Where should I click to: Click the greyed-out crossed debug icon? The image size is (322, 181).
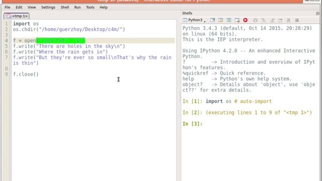point(288,20)
